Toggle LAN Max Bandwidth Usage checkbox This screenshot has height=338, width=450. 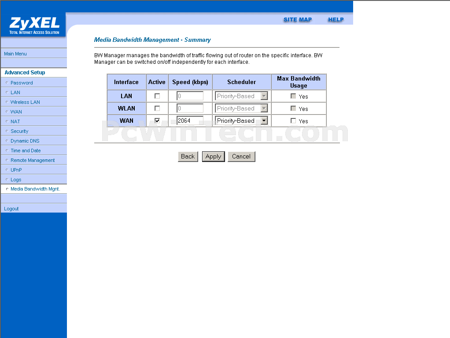(293, 96)
